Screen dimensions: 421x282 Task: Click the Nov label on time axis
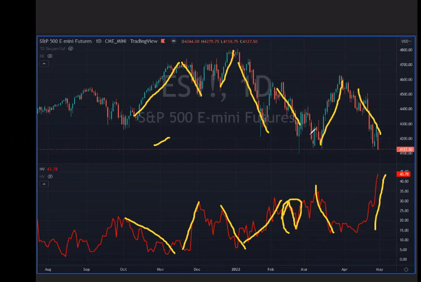click(160, 269)
